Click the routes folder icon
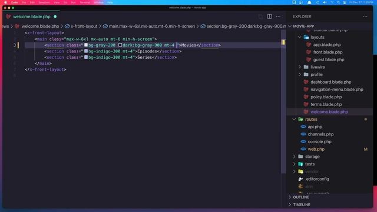 tap(300, 119)
